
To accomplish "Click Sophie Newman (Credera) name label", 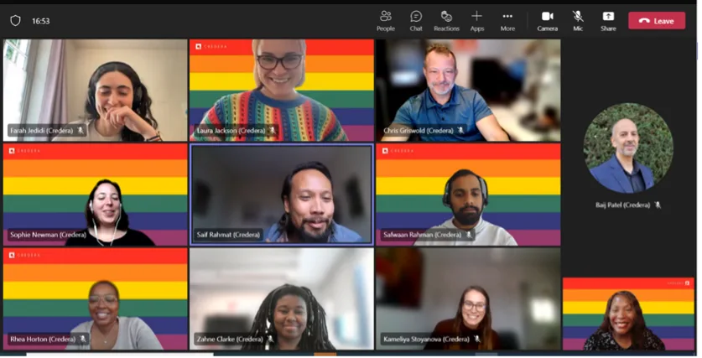I will [48, 235].
